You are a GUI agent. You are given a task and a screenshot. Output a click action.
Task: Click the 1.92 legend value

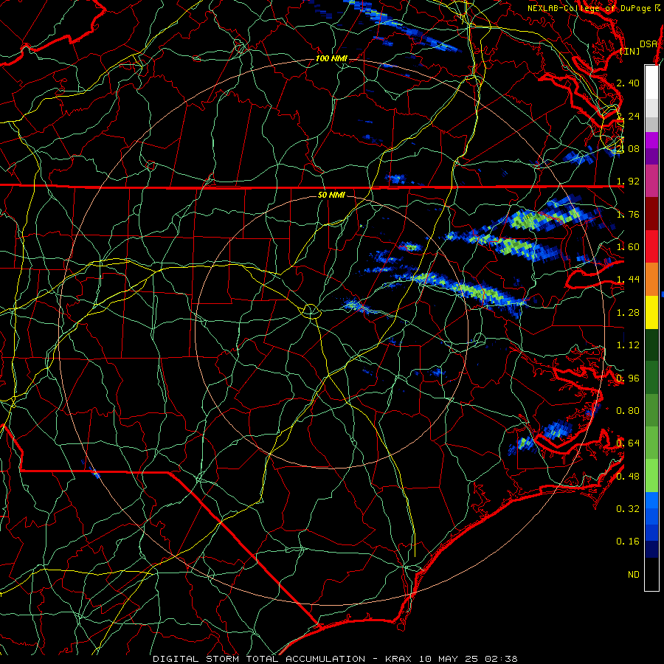[x=628, y=181]
